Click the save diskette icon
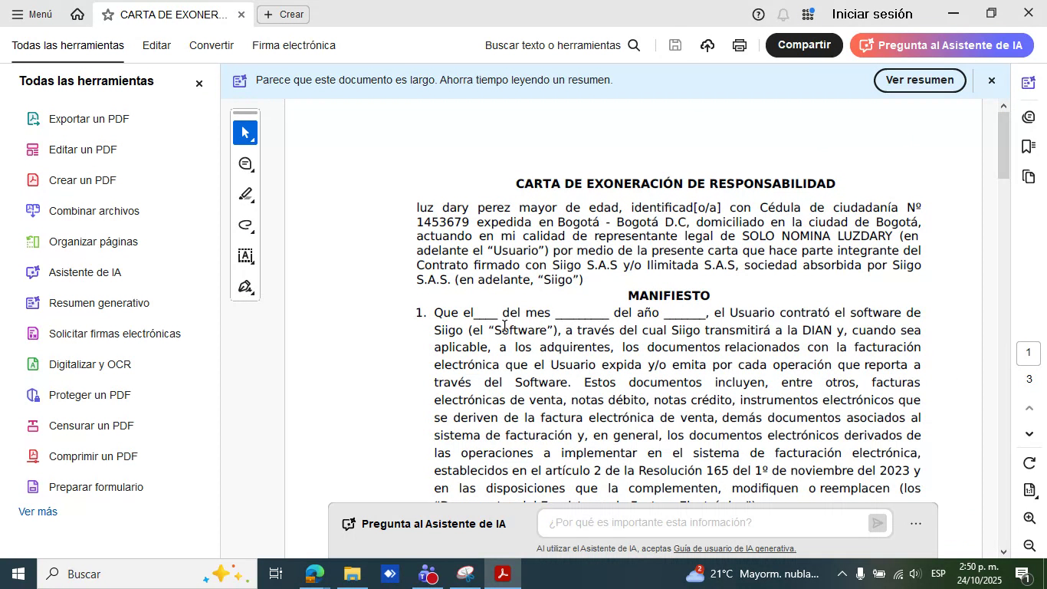 (x=675, y=45)
